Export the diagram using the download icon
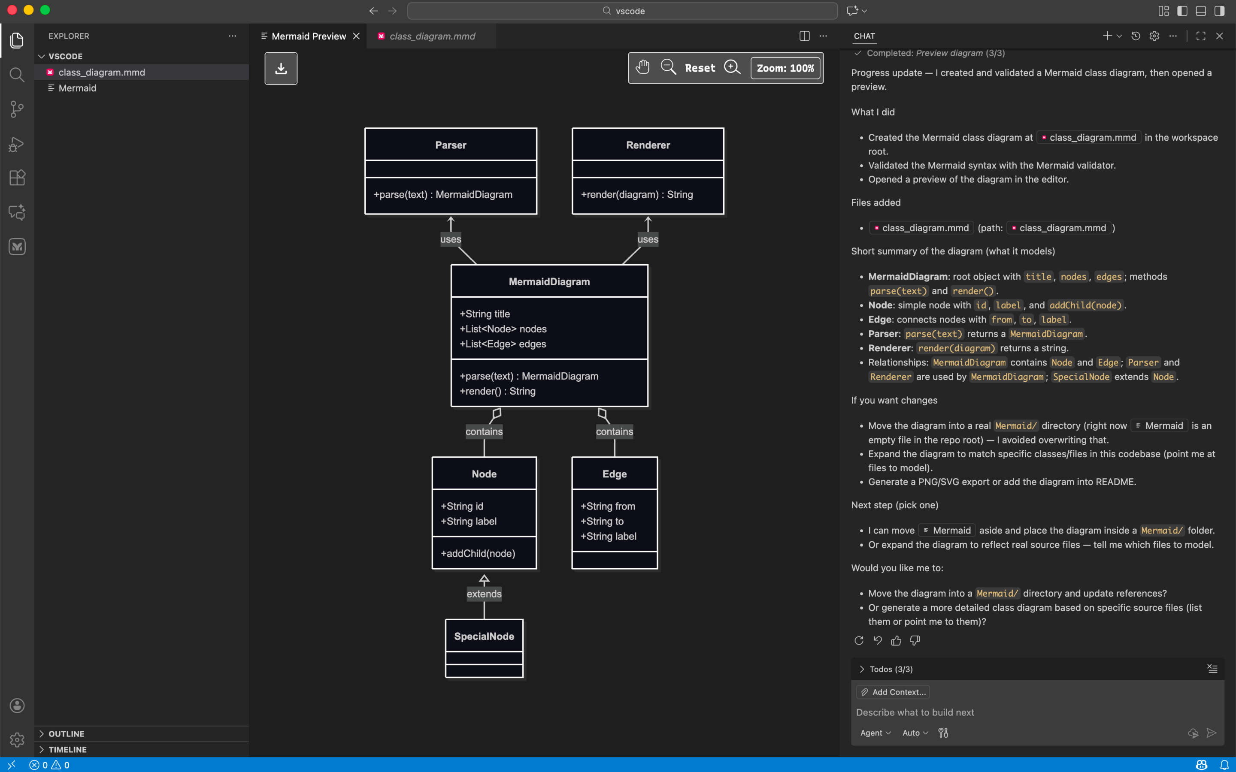This screenshot has width=1236, height=772. (x=280, y=68)
